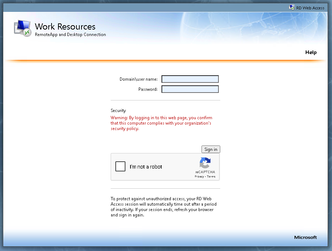Click the "Domain\user name:" label

(138, 79)
